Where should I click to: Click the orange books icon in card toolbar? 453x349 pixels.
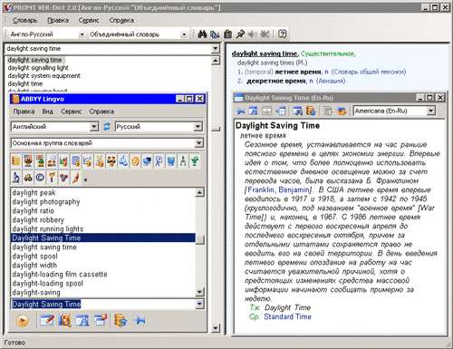311,111
